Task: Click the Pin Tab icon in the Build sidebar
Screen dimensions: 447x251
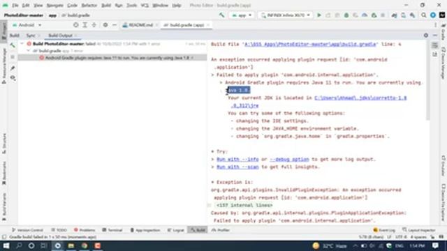Action: [13, 68]
